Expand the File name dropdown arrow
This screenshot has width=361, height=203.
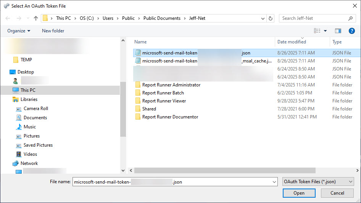pos(274,182)
